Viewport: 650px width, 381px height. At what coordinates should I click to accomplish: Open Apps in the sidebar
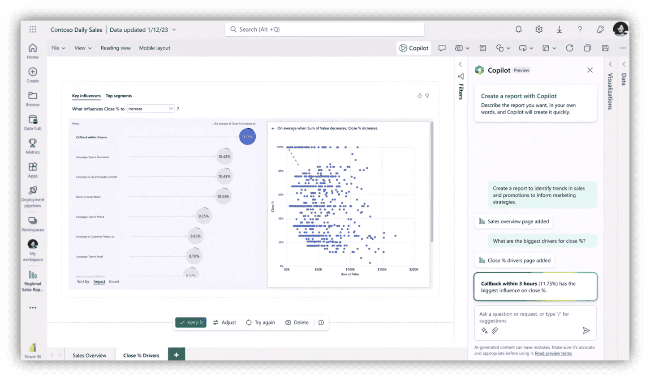[33, 170]
